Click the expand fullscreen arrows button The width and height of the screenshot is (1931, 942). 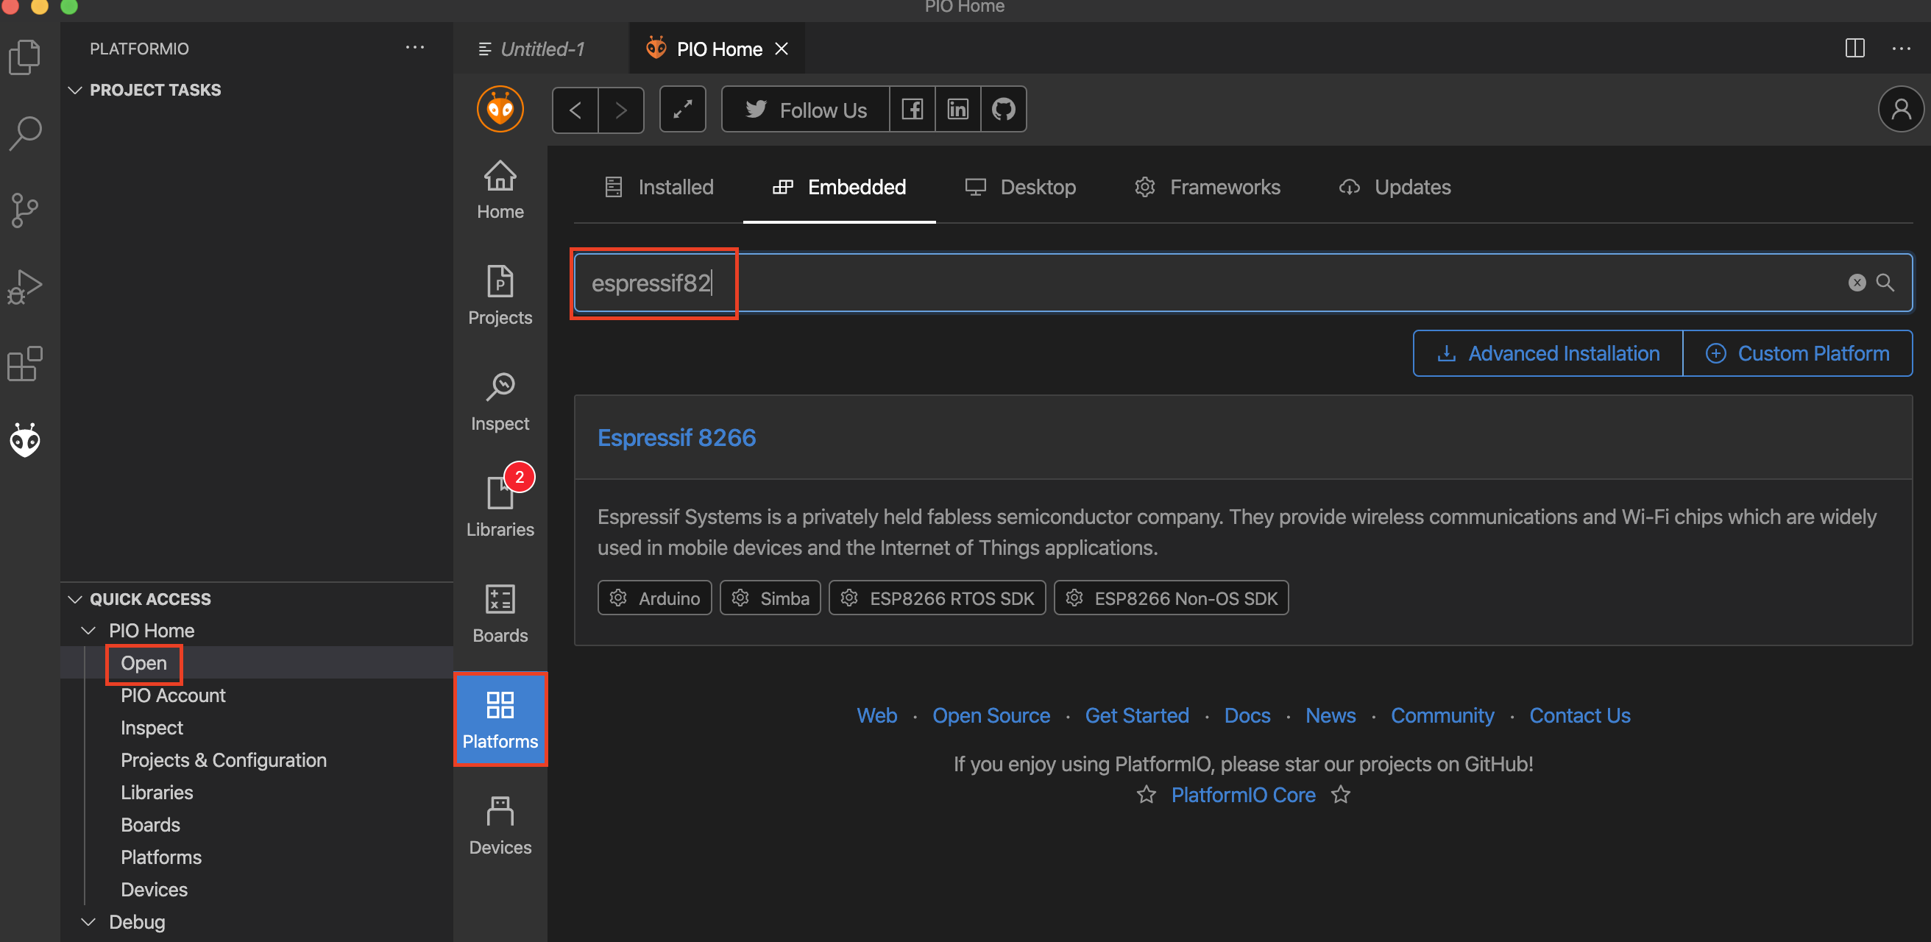pos(682,110)
